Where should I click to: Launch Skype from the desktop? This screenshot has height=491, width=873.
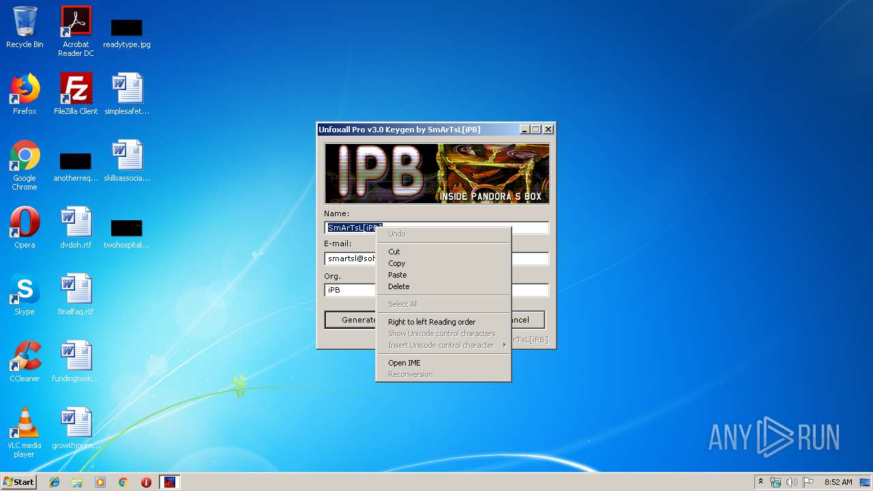coord(25,295)
